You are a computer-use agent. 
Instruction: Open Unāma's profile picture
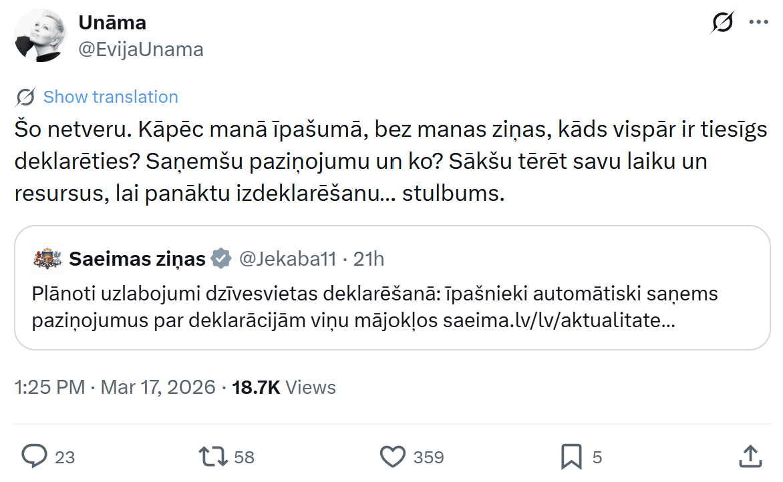(41, 36)
